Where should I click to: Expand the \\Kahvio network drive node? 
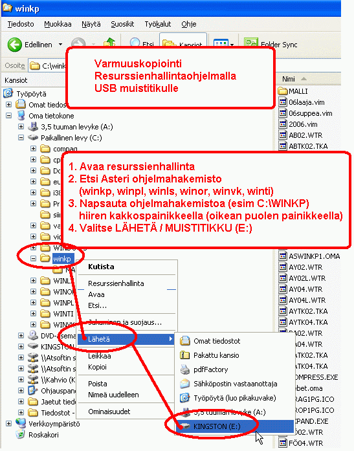[21, 379]
